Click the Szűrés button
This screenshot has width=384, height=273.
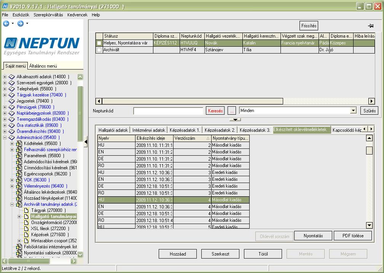click(x=370, y=111)
